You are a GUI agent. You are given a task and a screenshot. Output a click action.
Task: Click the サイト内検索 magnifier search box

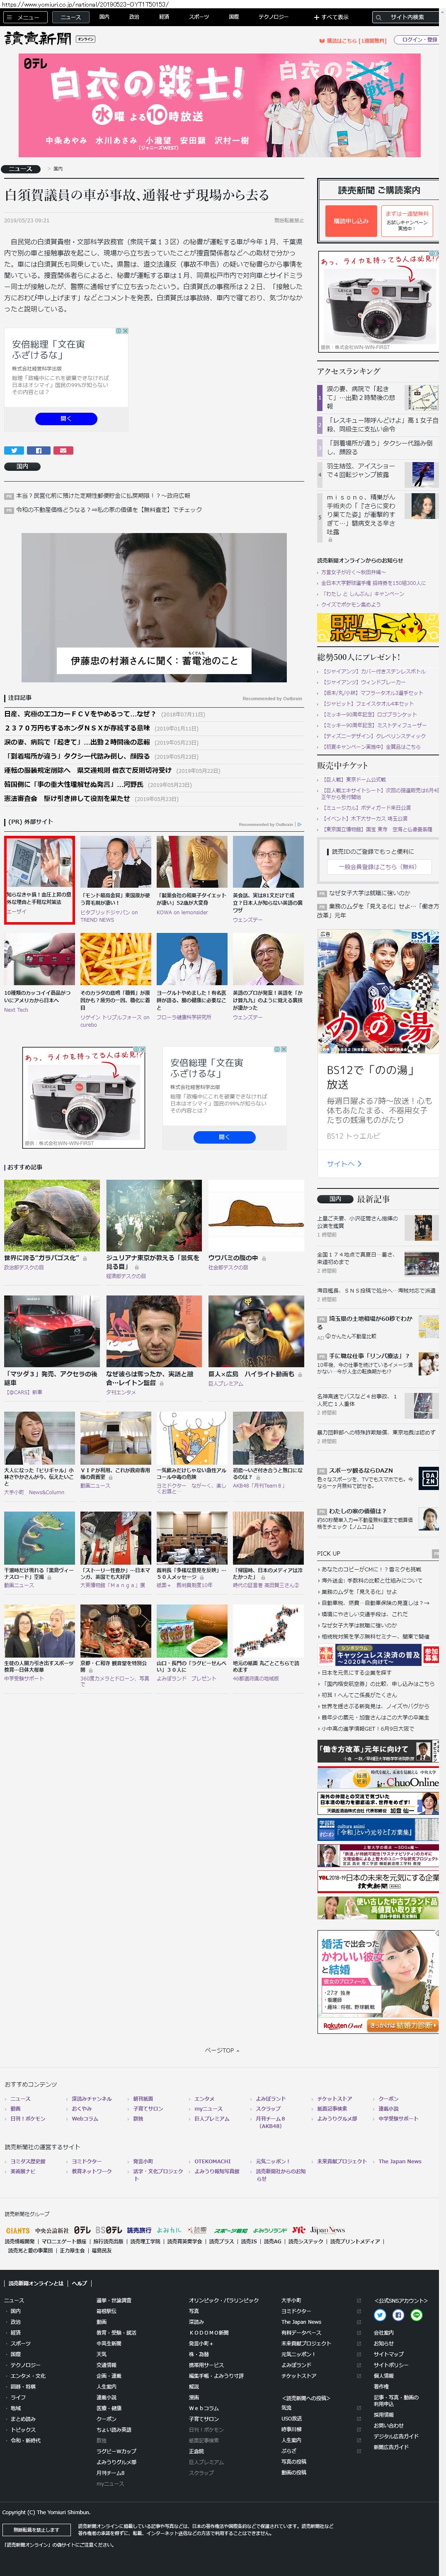(406, 17)
